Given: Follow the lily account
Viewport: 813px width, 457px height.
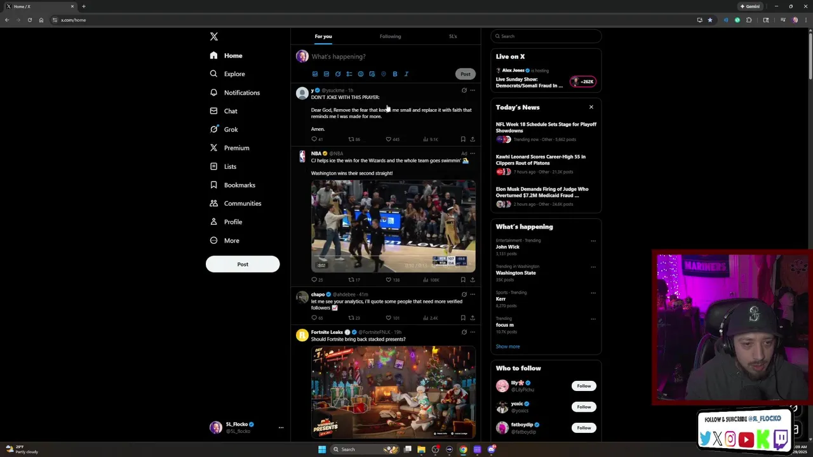Looking at the screenshot, I should (584, 386).
